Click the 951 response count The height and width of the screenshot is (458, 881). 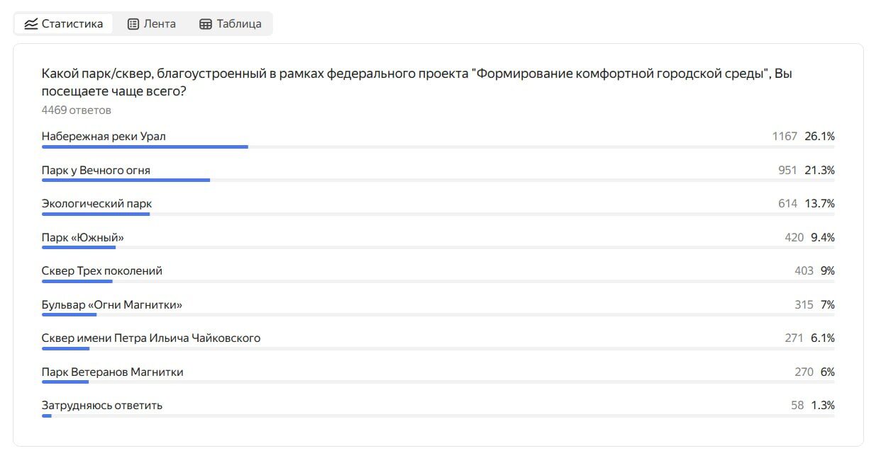pyautogui.click(x=787, y=170)
